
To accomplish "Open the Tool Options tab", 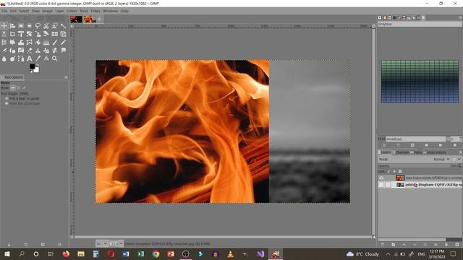I will 12,77.
